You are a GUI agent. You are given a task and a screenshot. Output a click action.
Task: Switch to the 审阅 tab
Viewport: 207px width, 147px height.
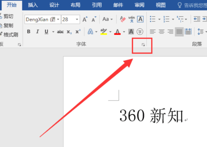[140, 5]
